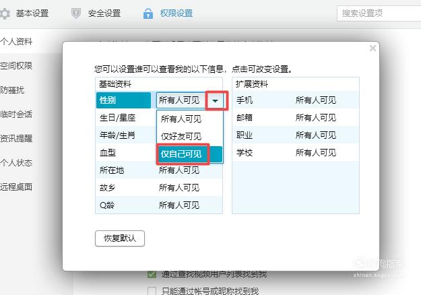Viewport: 421px width, 295px height.
Task: Select the 学校 row label
Action: pos(245,153)
